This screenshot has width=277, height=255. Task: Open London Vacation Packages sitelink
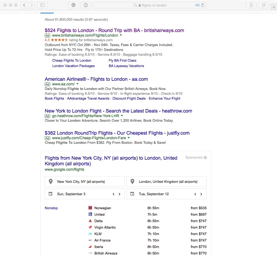pyautogui.click(x=73, y=66)
